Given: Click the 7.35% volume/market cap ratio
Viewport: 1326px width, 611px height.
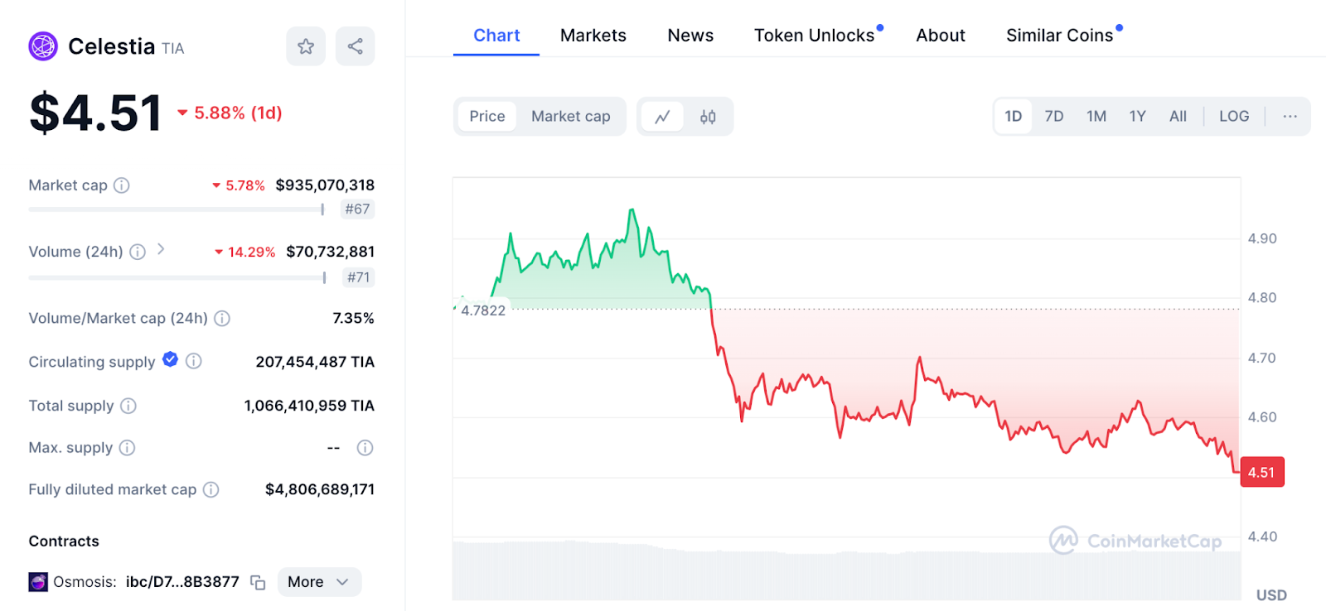Looking at the screenshot, I should coord(353,319).
